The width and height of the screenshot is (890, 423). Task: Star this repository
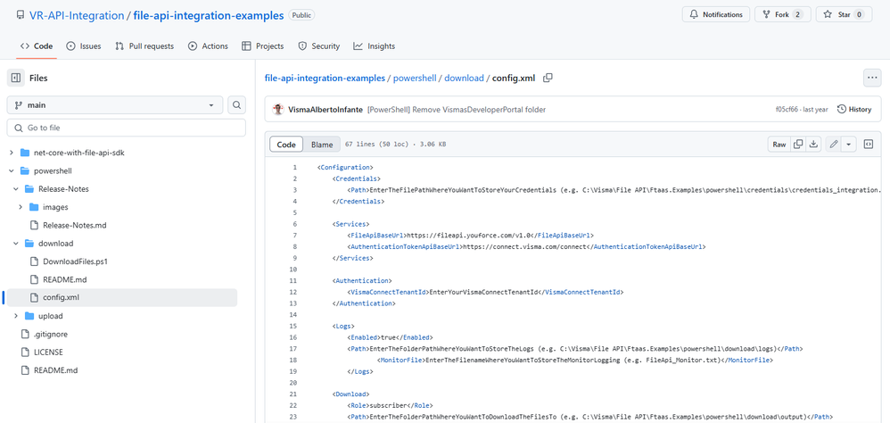coord(844,14)
